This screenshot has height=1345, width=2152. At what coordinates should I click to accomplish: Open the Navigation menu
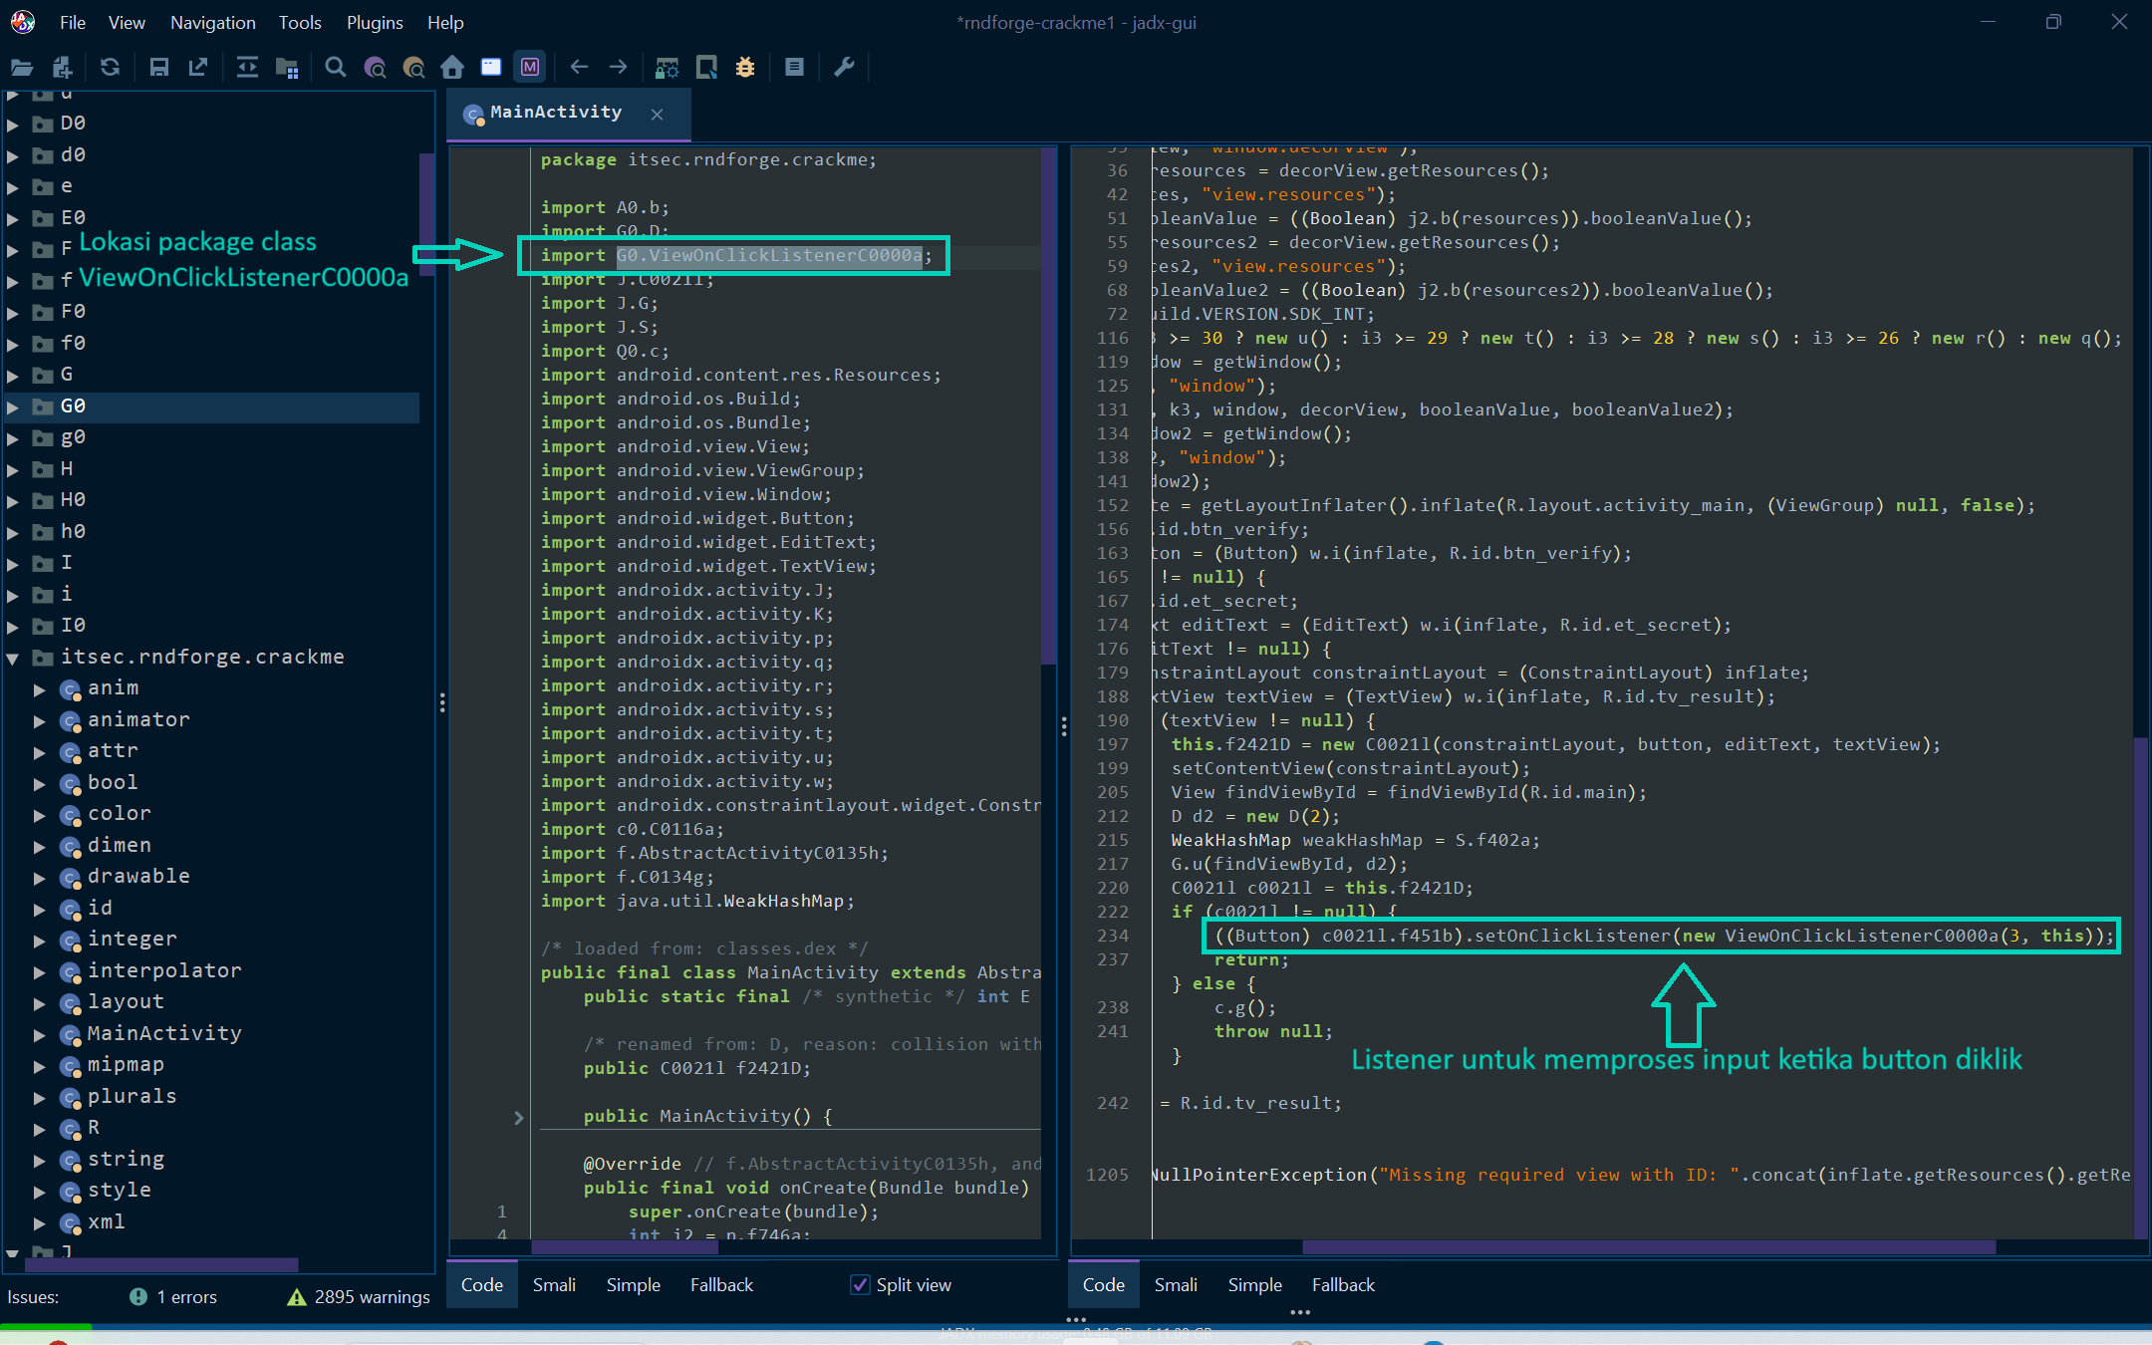[x=212, y=22]
